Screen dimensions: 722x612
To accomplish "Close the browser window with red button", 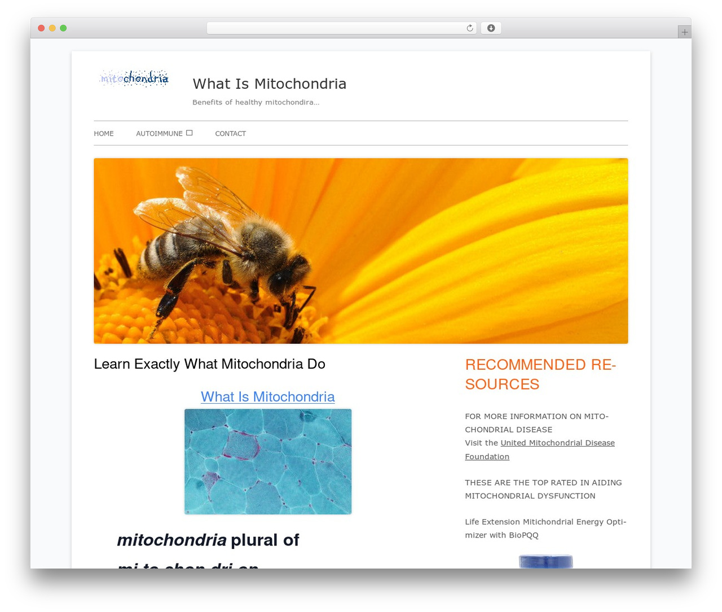I will (x=41, y=28).
